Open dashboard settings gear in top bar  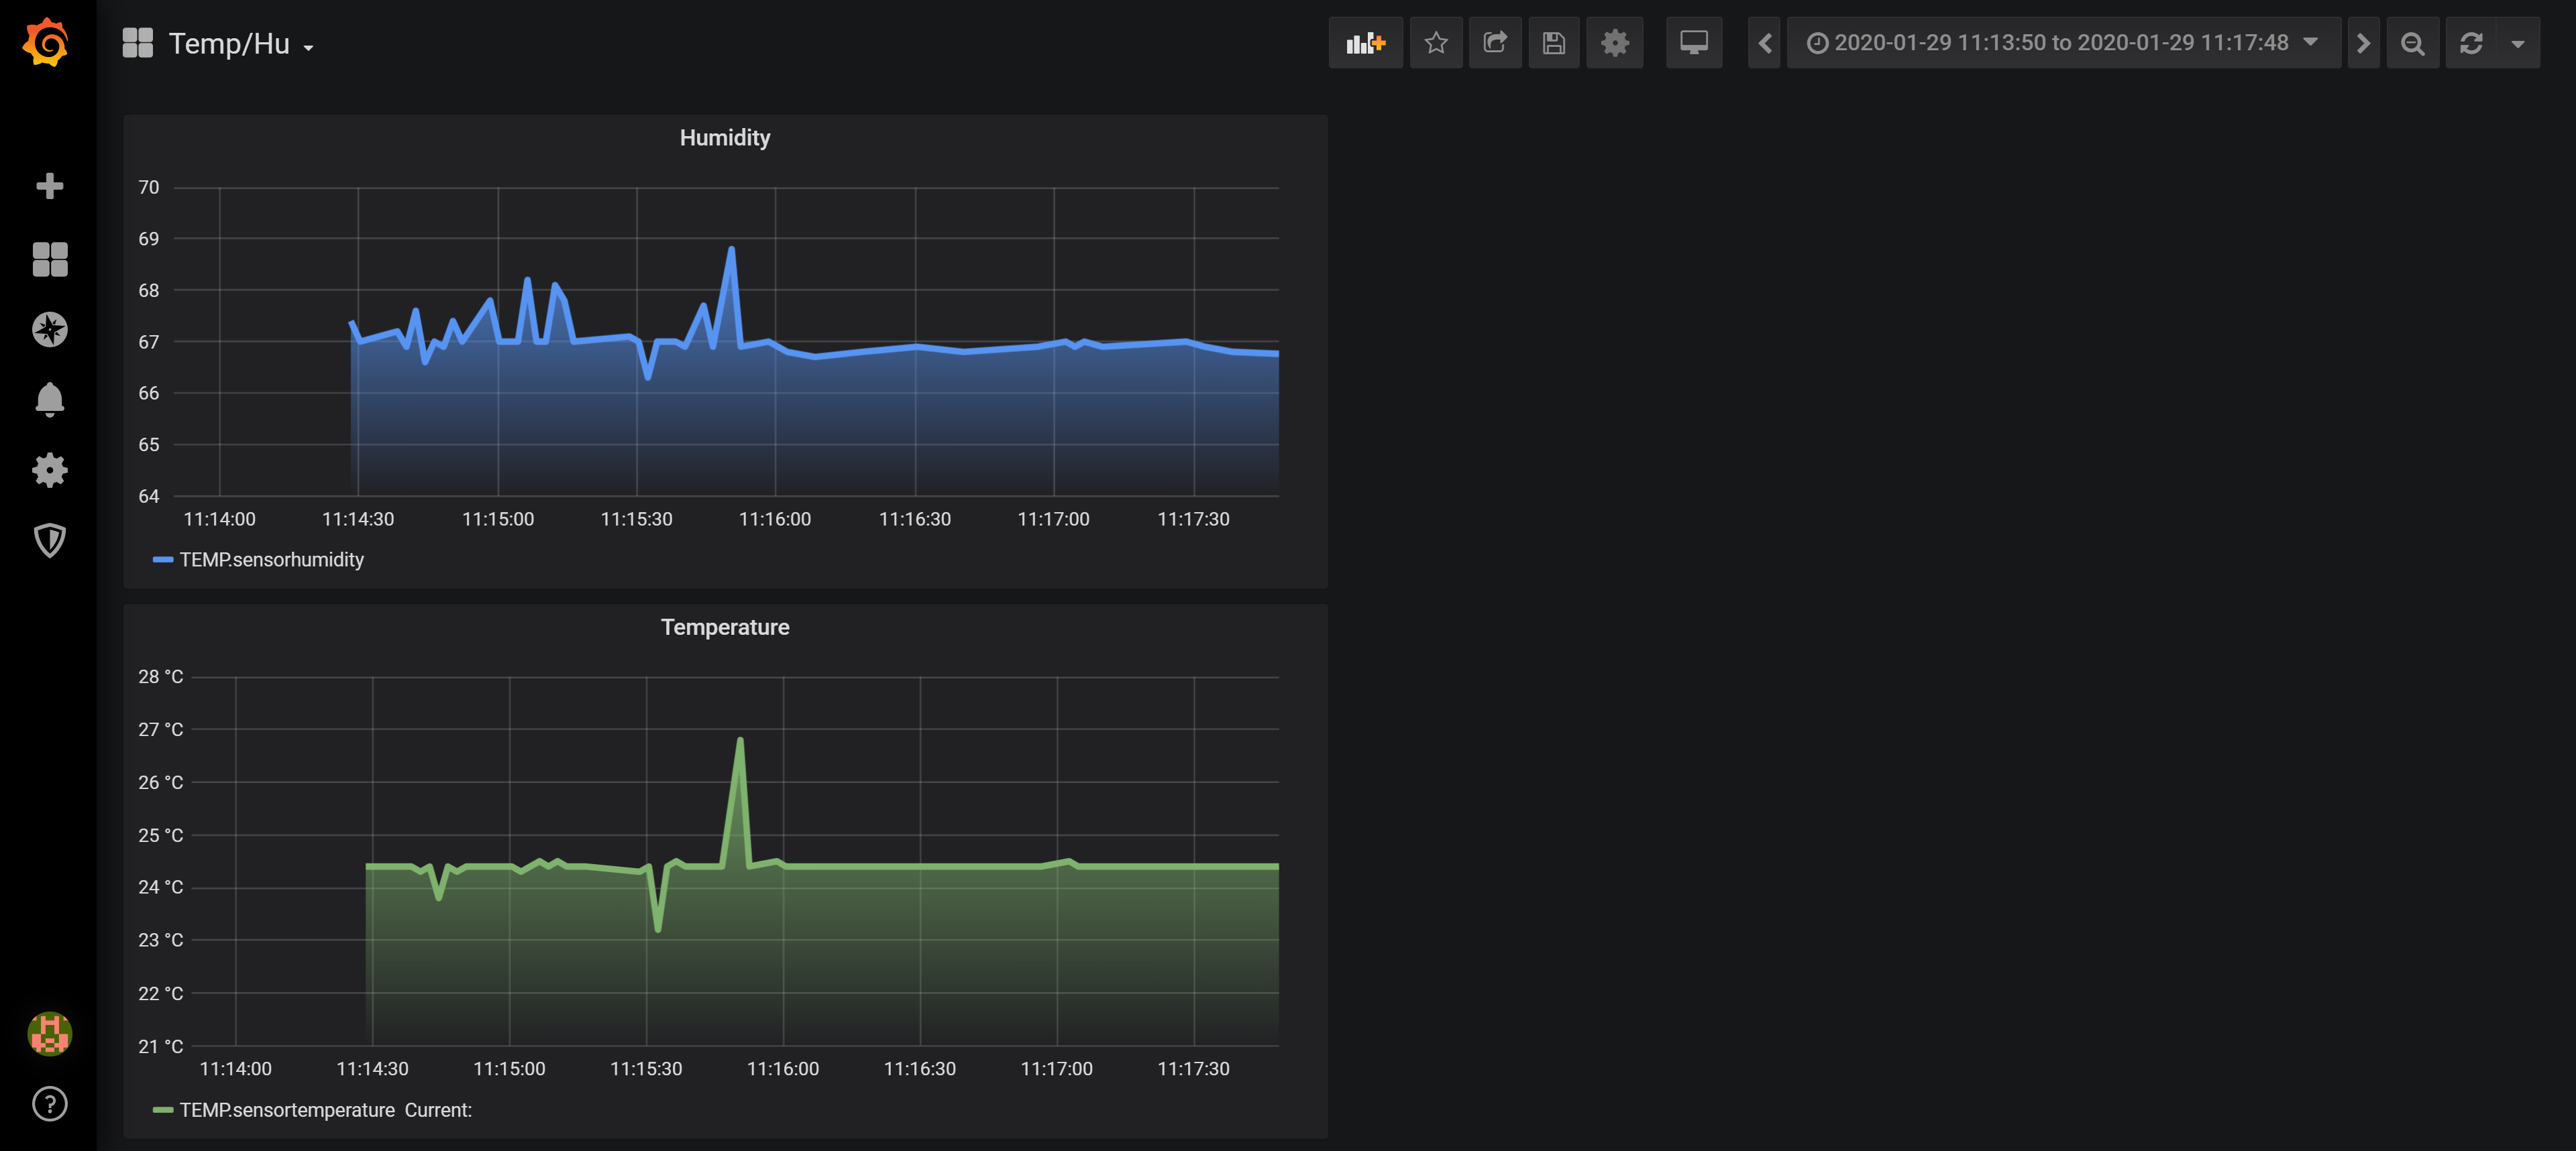(1614, 43)
